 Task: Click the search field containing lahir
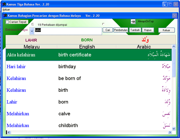(x=68, y=31)
